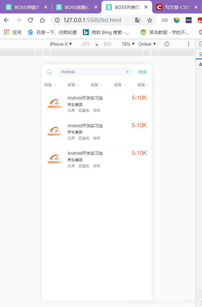Click 应届生 tag in second job
Viewport: 202px width, 307px height.
click(x=84, y=138)
